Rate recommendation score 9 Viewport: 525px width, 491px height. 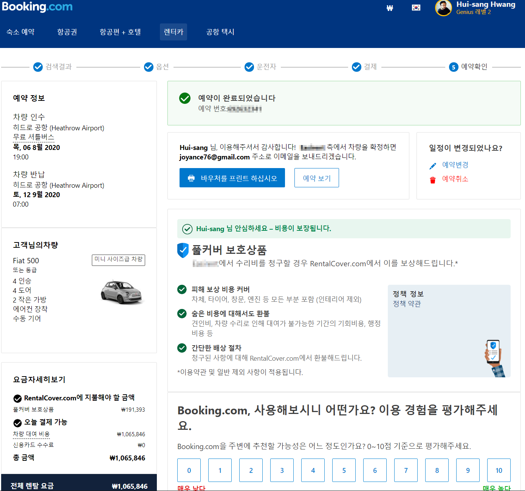click(x=468, y=470)
